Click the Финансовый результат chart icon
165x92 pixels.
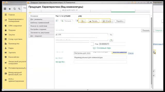(6, 63)
